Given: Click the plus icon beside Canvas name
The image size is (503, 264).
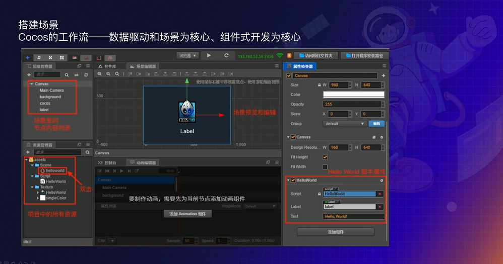Looking at the screenshot, I should click(384, 75).
